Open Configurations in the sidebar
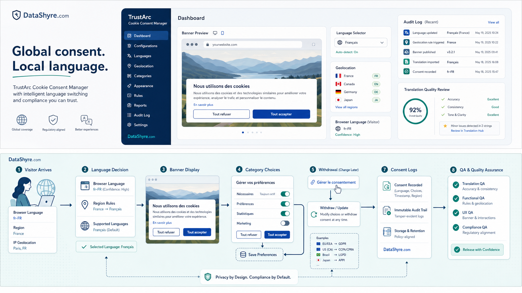 click(146, 46)
